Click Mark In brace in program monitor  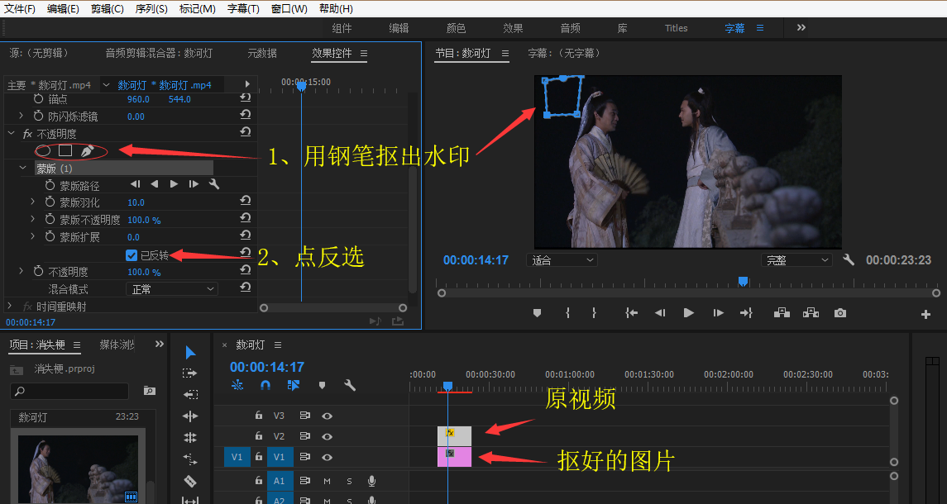click(567, 312)
